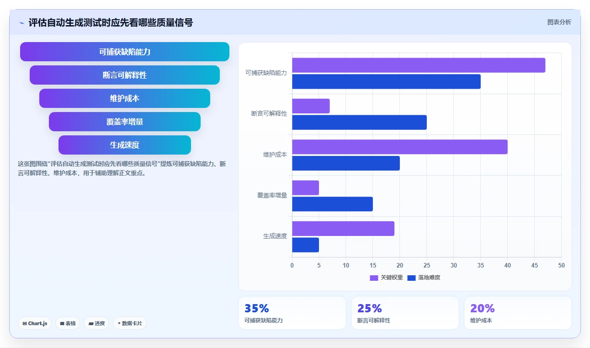Click the 表格 tag chip
The image size is (590, 348).
68,323
